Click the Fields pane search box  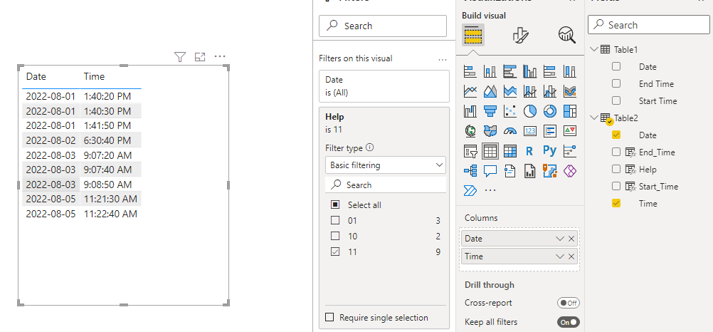pyautogui.click(x=649, y=25)
